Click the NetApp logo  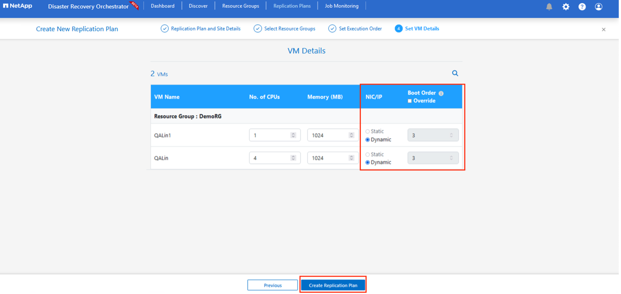tap(17, 6)
